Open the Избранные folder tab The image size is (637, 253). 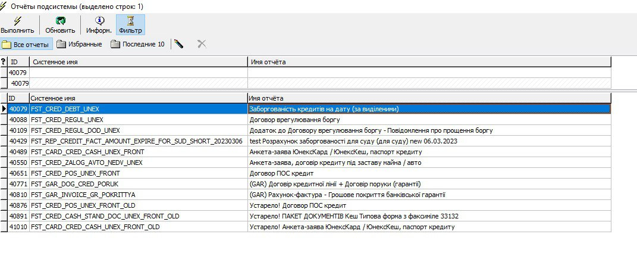(79, 44)
